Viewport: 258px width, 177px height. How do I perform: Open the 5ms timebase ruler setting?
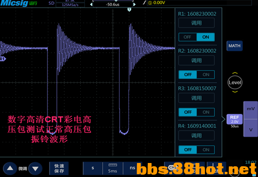pyautogui.click(x=113, y=168)
